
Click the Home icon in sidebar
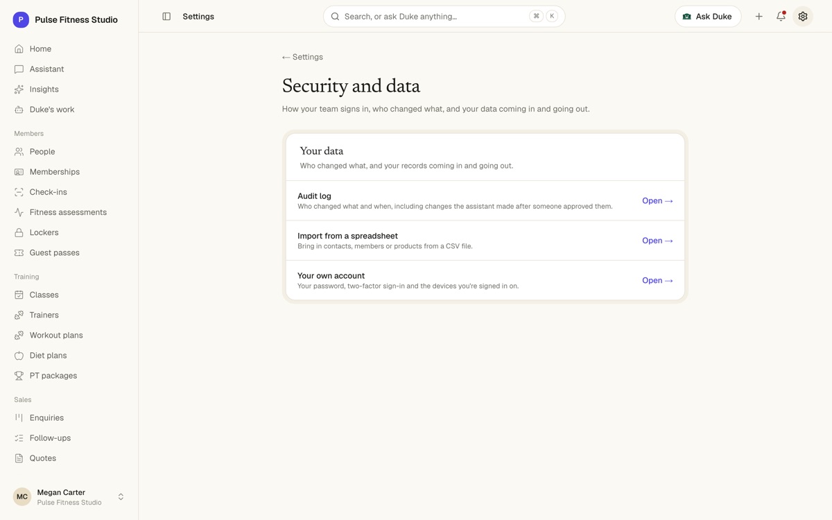point(19,49)
